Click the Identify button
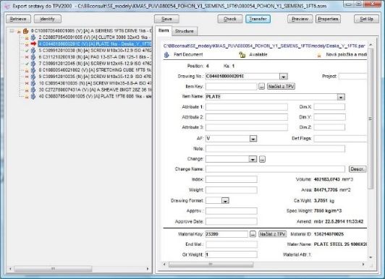Screen dimensions: 385x279 [47, 19]
